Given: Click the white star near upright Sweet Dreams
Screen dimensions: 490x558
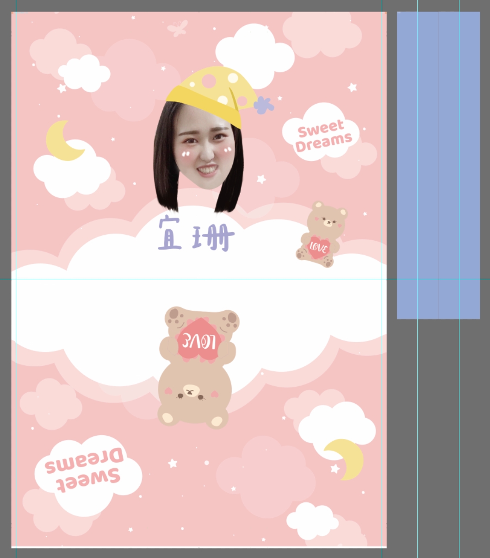Looking at the screenshot, I should pyautogui.click(x=352, y=87).
